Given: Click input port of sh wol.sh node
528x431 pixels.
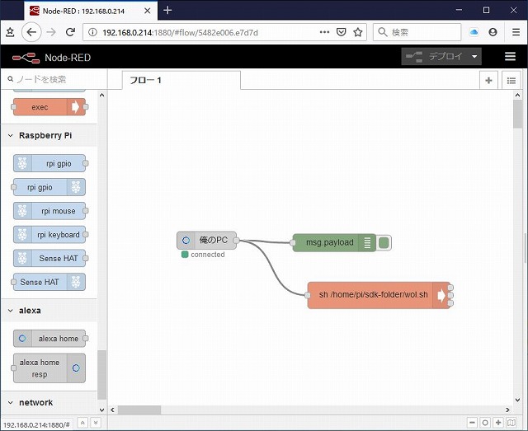Looking at the screenshot, I should tap(308, 295).
